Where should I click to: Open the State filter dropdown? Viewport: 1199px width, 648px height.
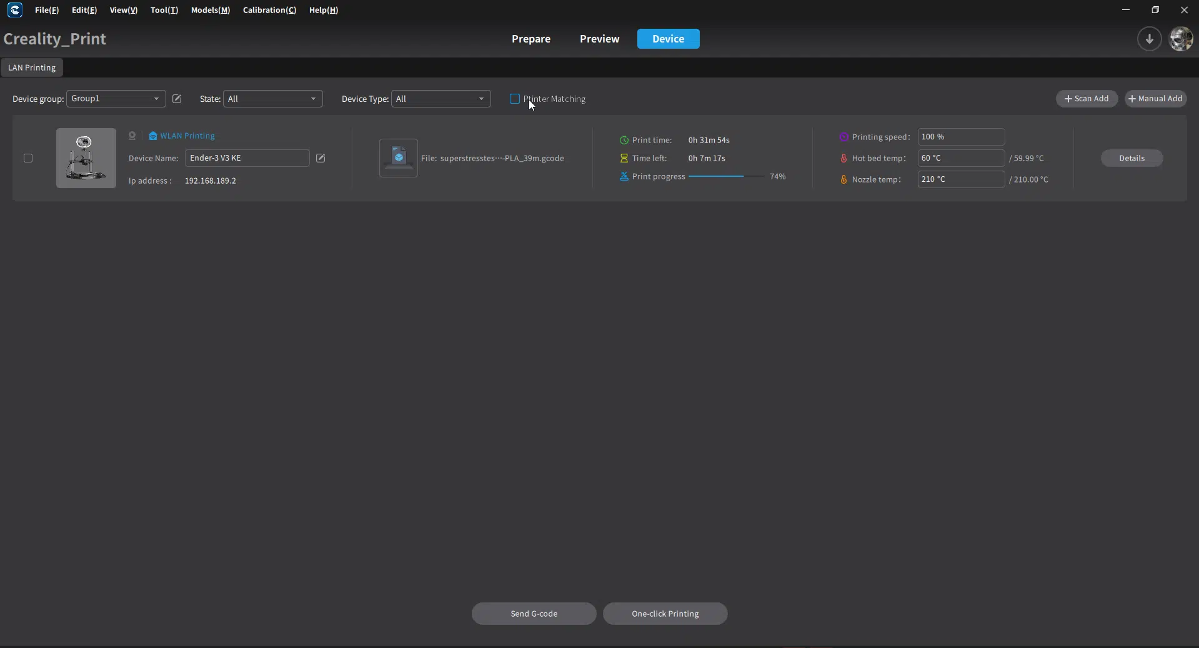tap(272, 99)
